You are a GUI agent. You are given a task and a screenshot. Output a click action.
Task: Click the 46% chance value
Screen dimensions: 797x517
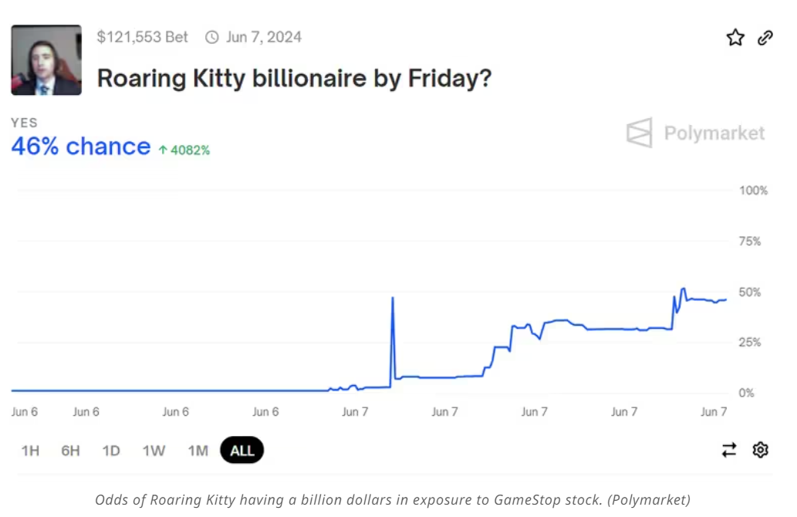[x=81, y=147]
